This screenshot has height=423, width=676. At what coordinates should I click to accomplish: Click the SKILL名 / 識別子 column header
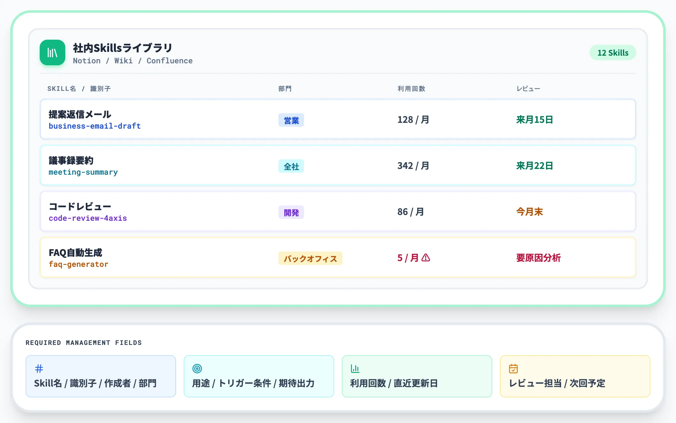click(79, 89)
